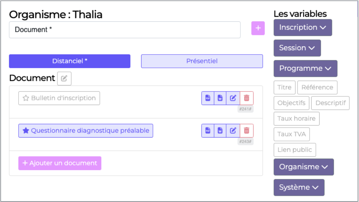This screenshot has width=359, height=202.
Task: Download Questionnaire diagnostique préalable as Word
Action: (220, 131)
